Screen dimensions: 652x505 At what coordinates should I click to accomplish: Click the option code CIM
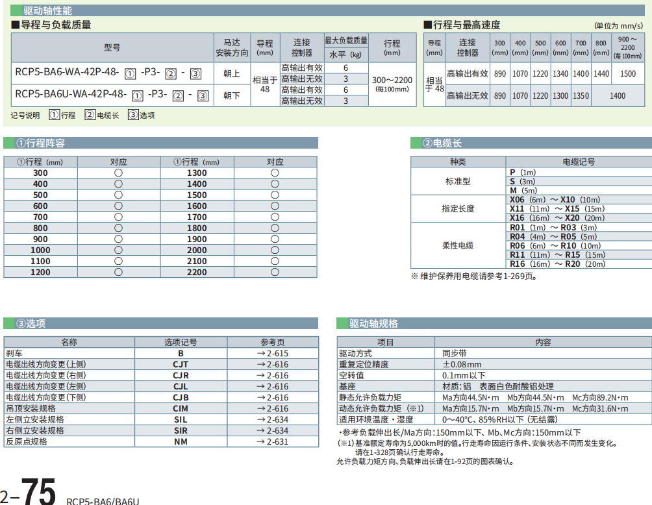pyautogui.click(x=181, y=409)
